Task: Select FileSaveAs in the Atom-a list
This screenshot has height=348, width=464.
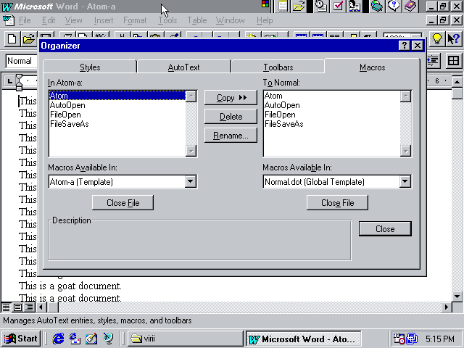Action: pos(117,124)
